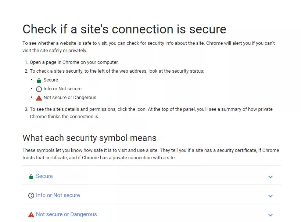This screenshot has width=301, height=222.
Task: Expand the Info or Not secure chevron
Action: tap(270, 196)
